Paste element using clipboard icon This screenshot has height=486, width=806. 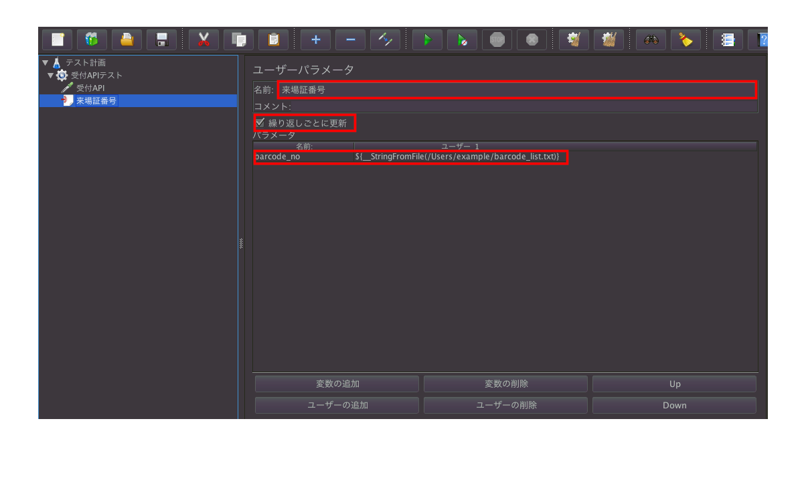click(x=273, y=39)
